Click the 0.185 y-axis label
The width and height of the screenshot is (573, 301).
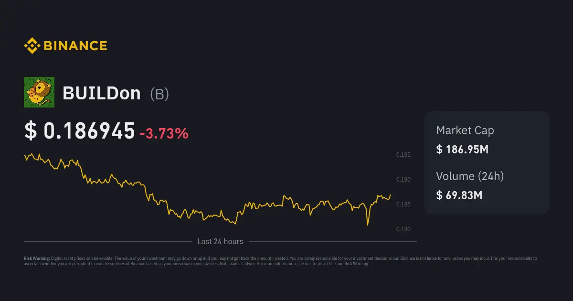coord(403,204)
